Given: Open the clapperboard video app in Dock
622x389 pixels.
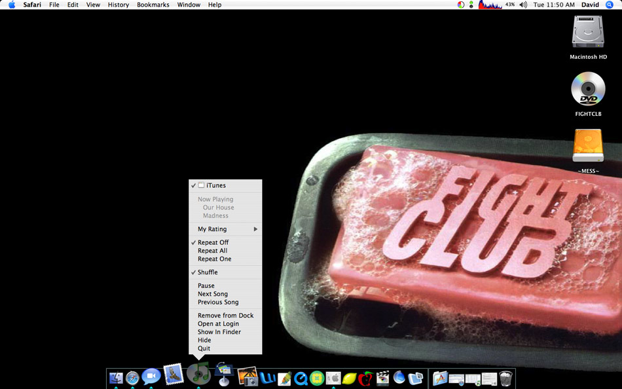Looking at the screenshot, I should click(382, 378).
